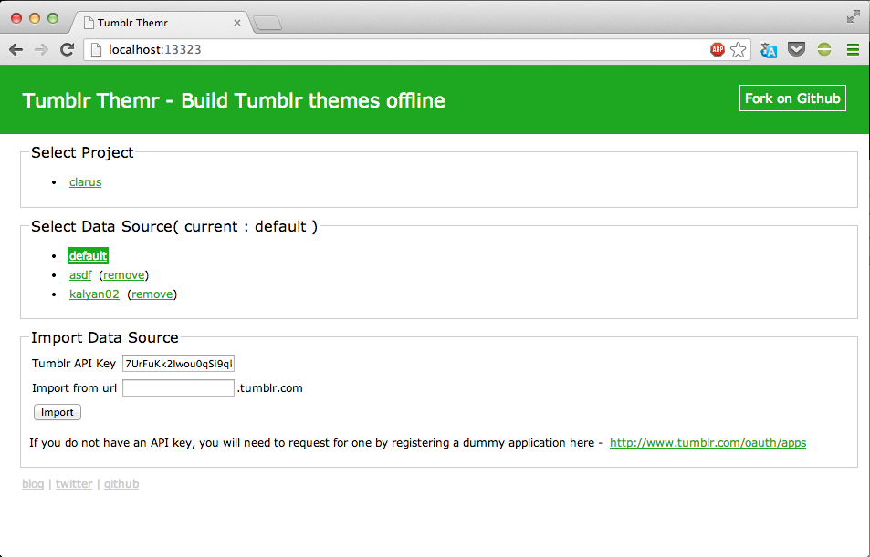Screen dimensions: 870x557
Task: Open the Google Translate extension icon
Action: [x=769, y=50]
